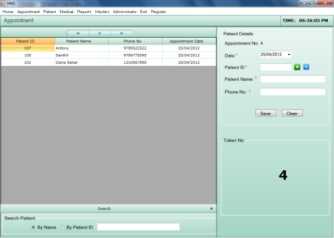Image resolution: width=334 pixels, height=238 pixels.
Task: Open the Home menu
Action: tap(8, 12)
